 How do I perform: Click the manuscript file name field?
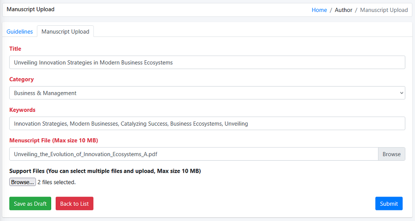point(194,154)
